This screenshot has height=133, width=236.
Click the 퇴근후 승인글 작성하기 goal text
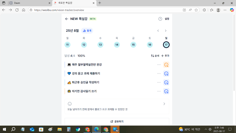(86, 82)
